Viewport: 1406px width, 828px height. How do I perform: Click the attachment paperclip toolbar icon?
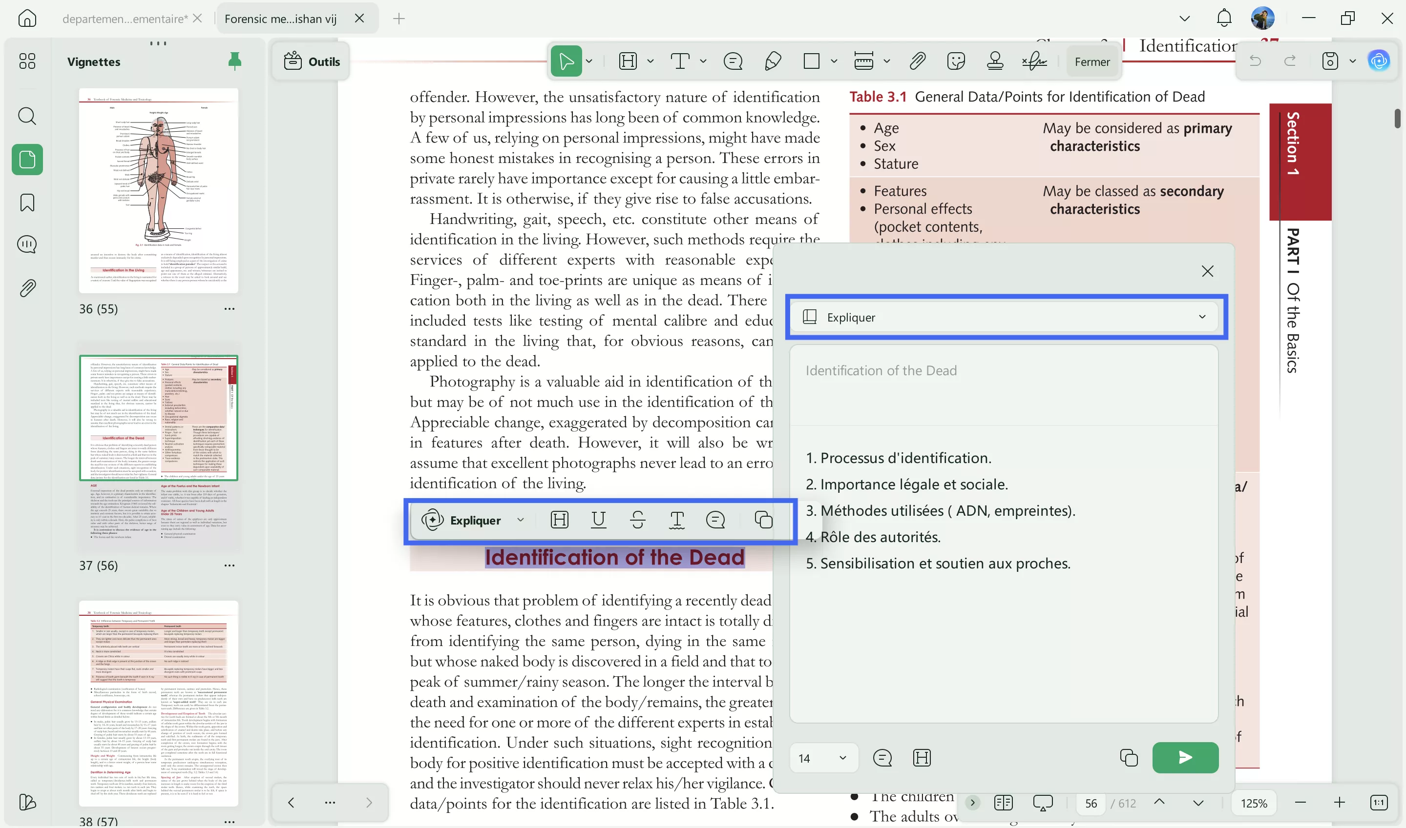click(918, 61)
